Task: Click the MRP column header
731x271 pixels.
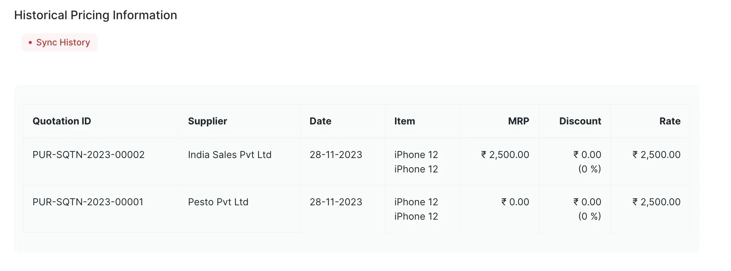Action: [518, 121]
